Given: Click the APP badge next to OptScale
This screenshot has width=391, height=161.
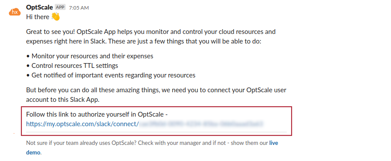Looking at the screenshot, I should (60, 7).
